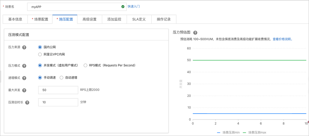Click help icon next to 递增模式

pos(24,78)
